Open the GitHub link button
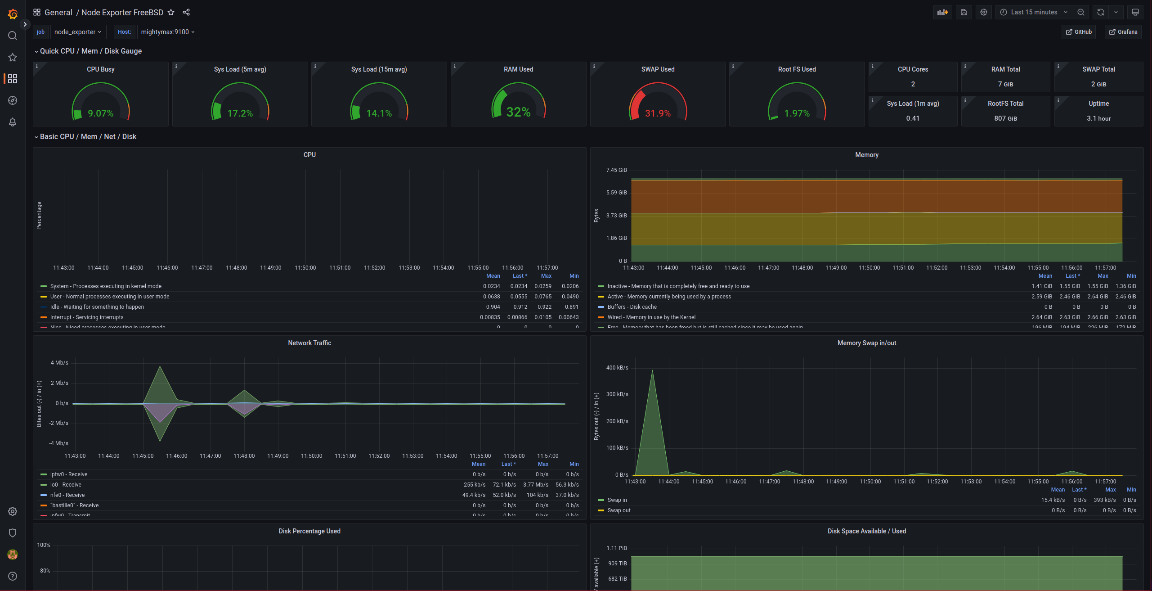1152x591 pixels. (1079, 32)
